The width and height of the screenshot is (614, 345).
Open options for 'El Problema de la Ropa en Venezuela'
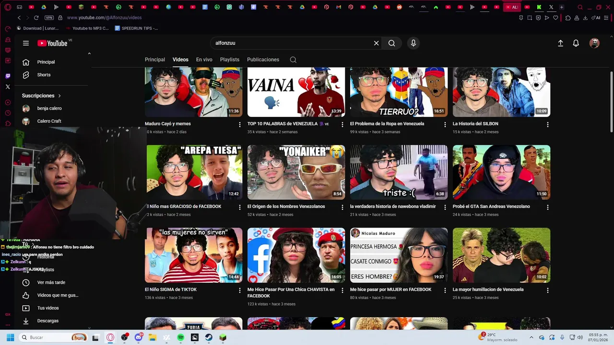(x=445, y=125)
